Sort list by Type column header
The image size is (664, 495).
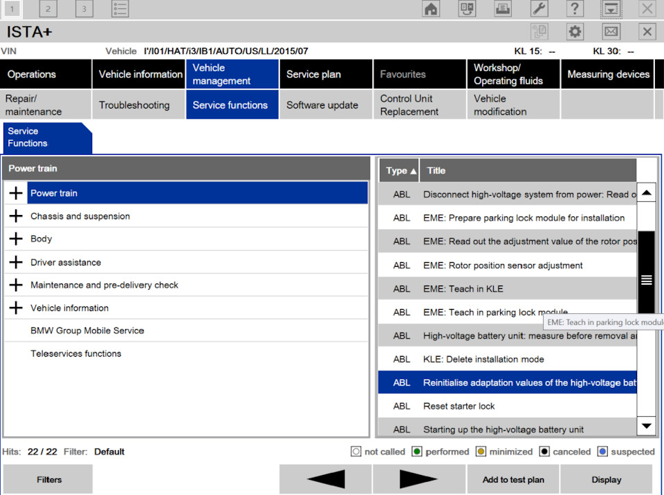tap(399, 171)
